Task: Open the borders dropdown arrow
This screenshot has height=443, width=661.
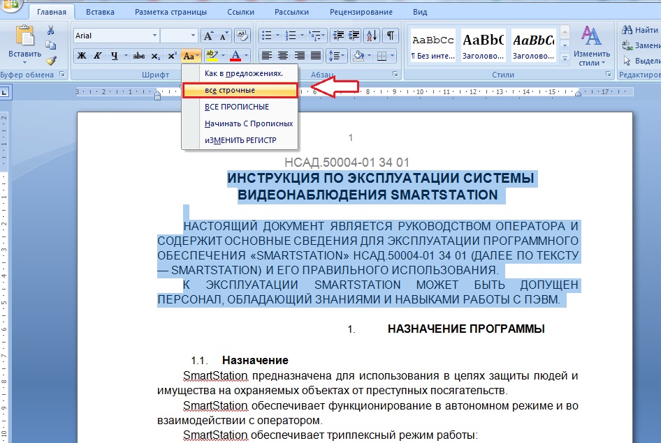Action: click(393, 56)
